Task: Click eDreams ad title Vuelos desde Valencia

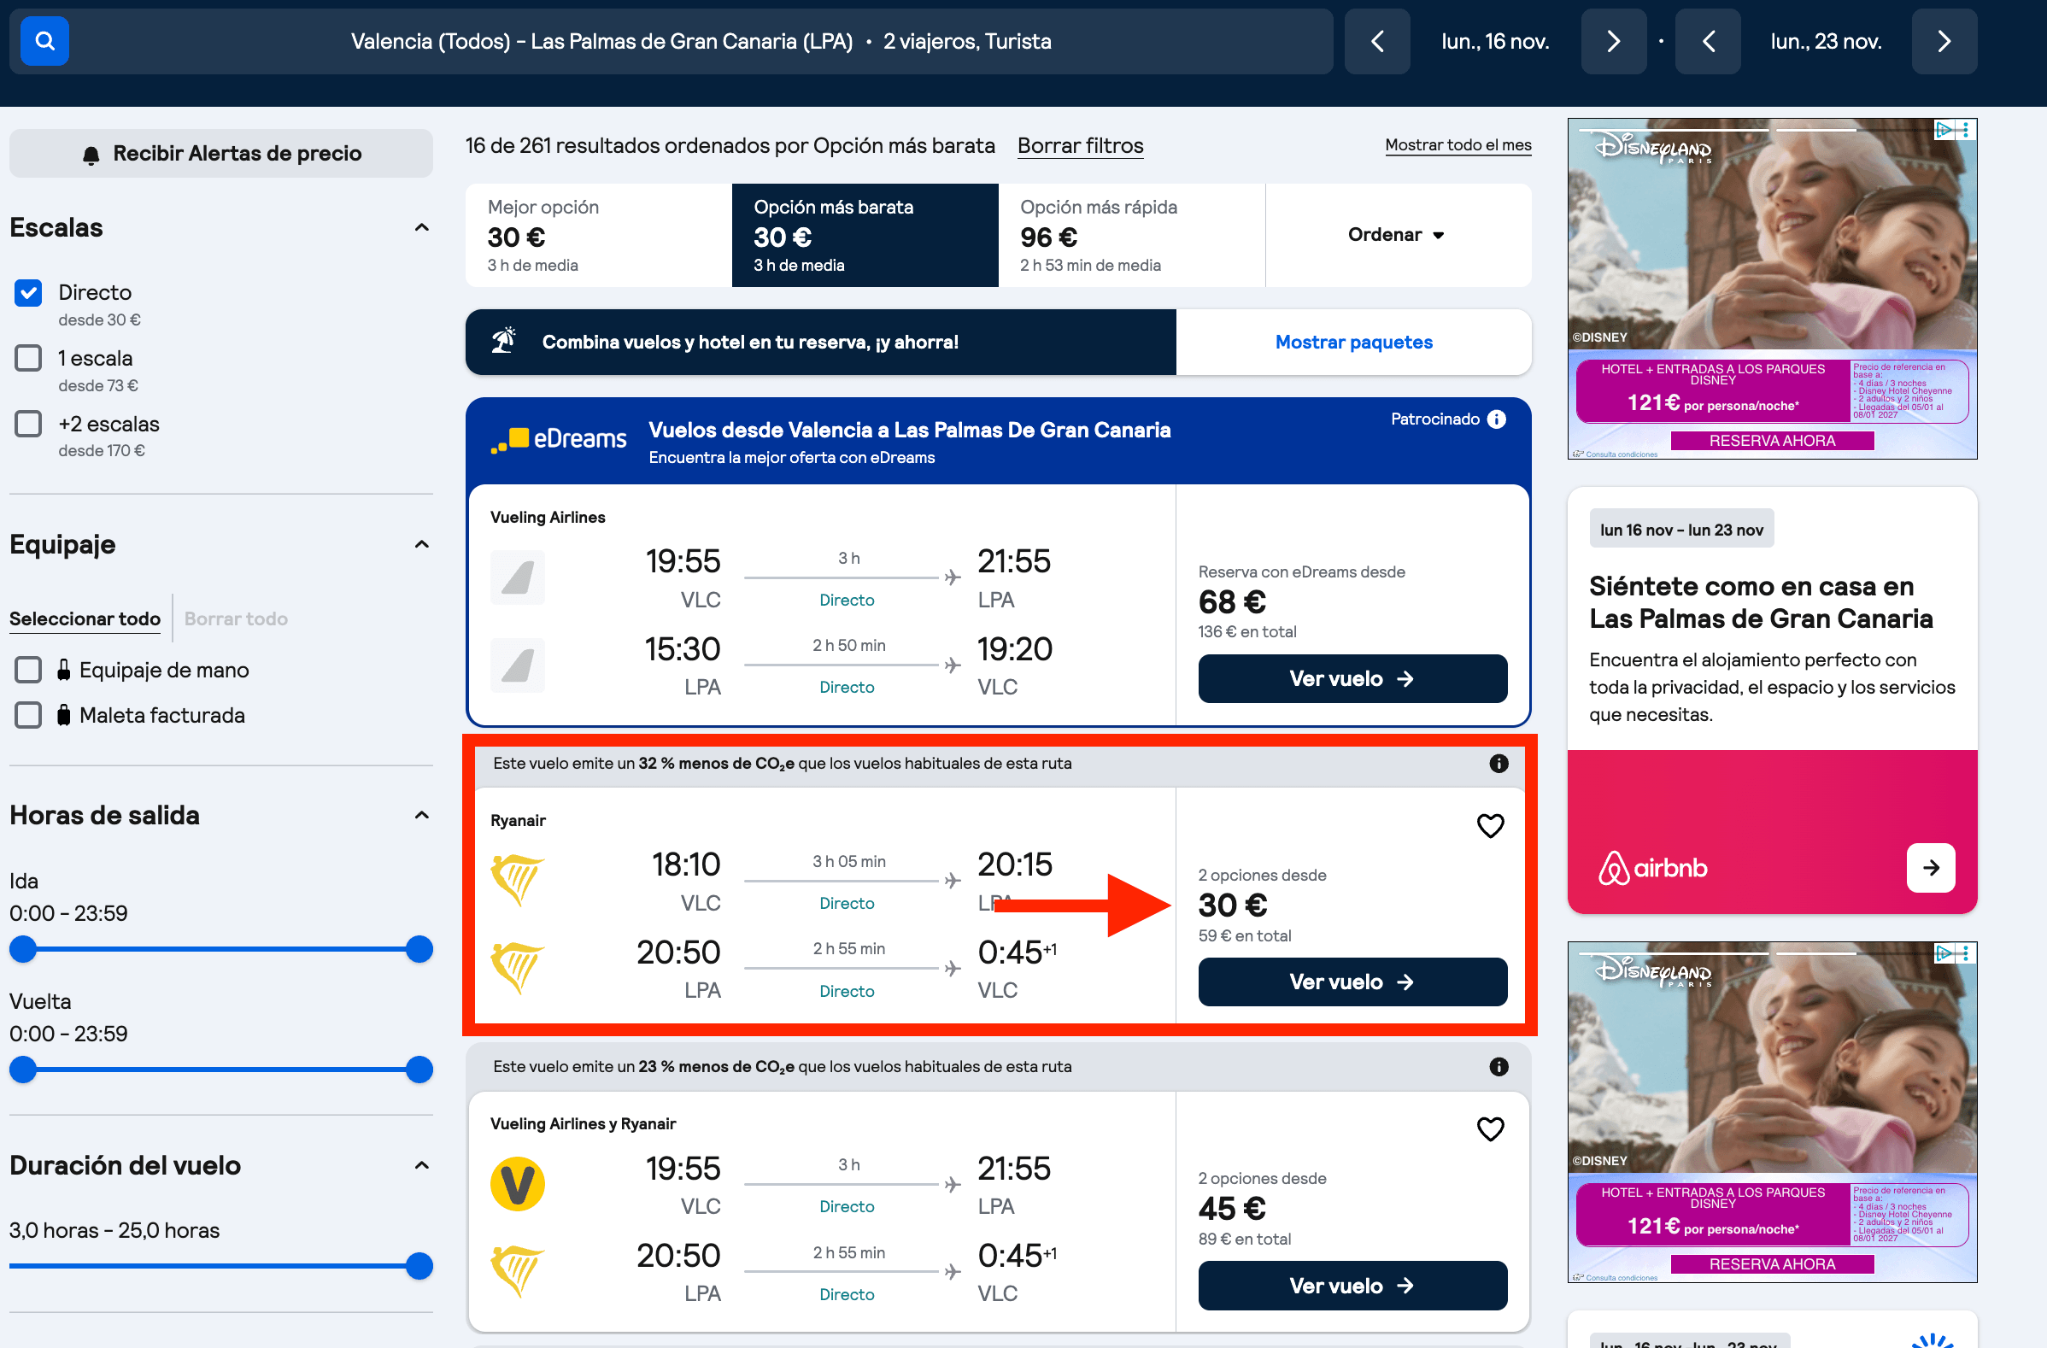Action: pos(909,431)
